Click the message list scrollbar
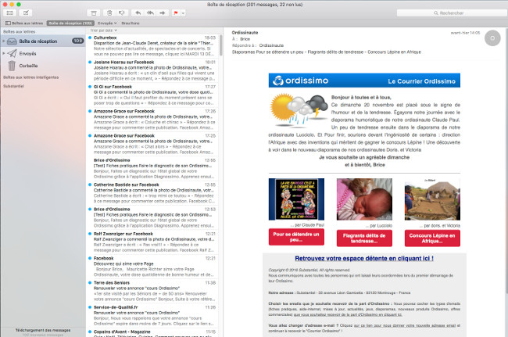The width and height of the screenshot is (508, 337). click(x=220, y=45)
